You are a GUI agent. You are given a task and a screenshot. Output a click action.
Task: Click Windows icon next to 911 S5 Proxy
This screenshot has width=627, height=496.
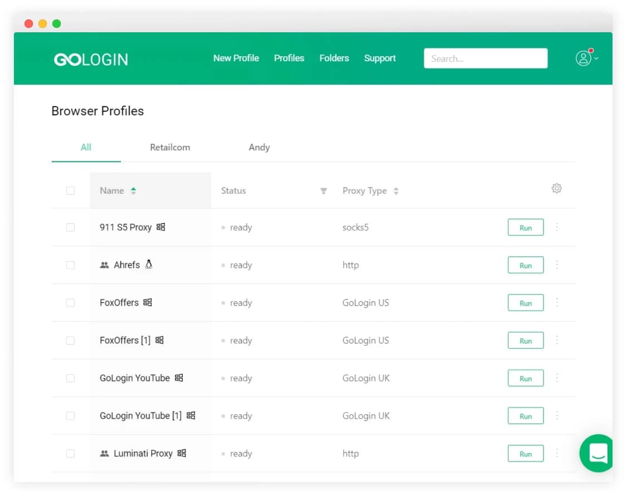click(161, 227)
